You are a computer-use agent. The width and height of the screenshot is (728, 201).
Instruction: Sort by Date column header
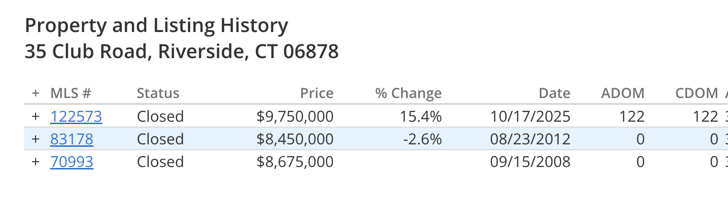pyautogui.click(x=555, y=94)
